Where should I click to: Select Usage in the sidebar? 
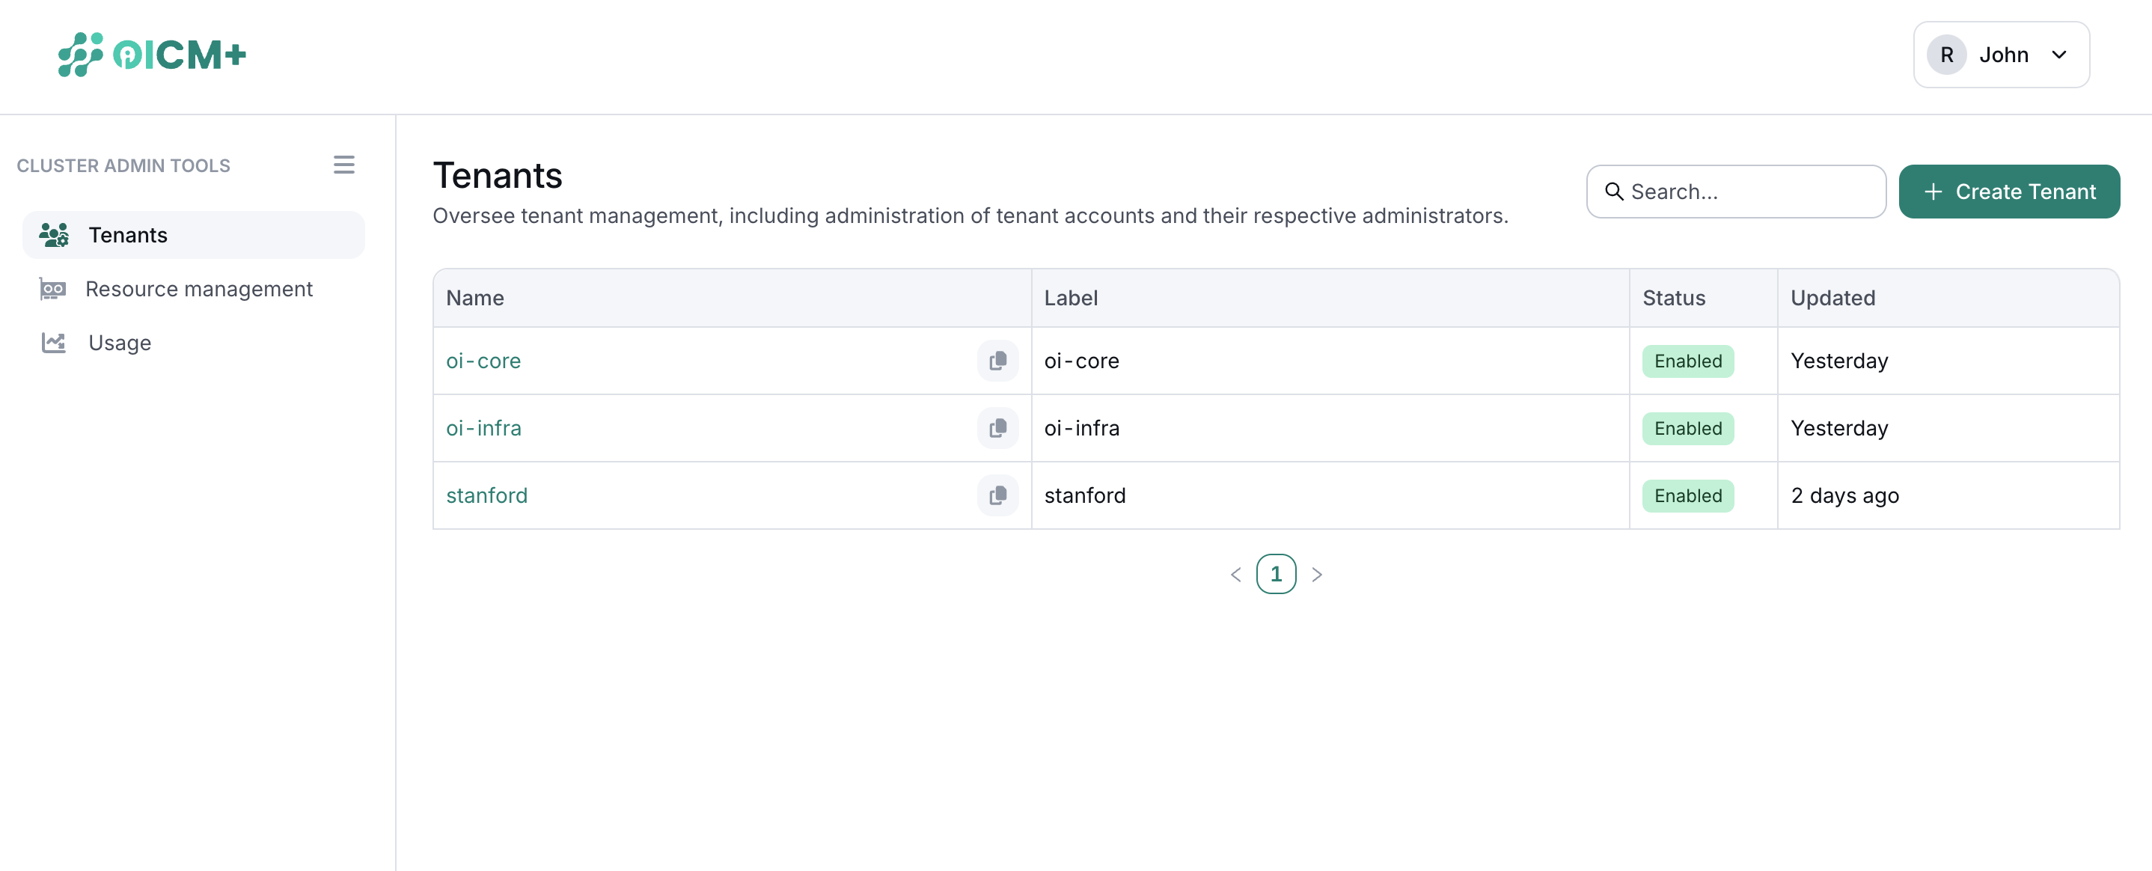[120, 343]
